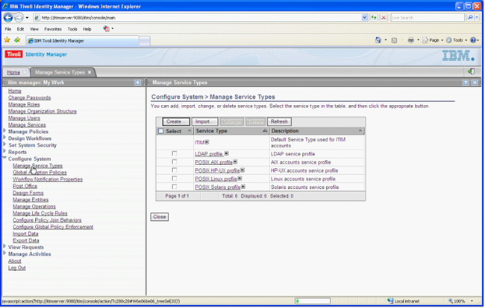Screen dimensions: 485x308
Task: Sort table by Description column arrow
Action: tap(360, 131)
